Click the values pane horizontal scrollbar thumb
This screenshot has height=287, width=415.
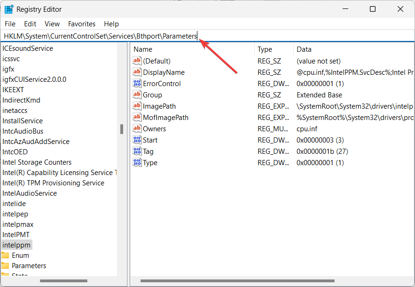(x=237, y=280)
